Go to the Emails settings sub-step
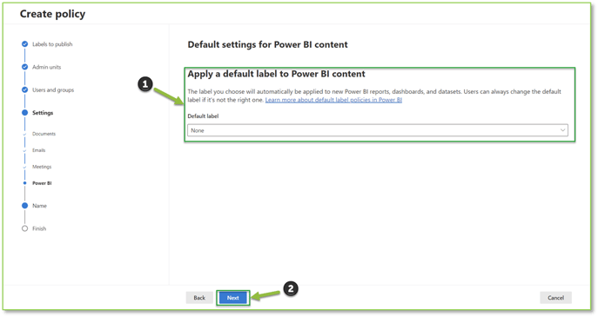598x317 pixels. point(39,150)
